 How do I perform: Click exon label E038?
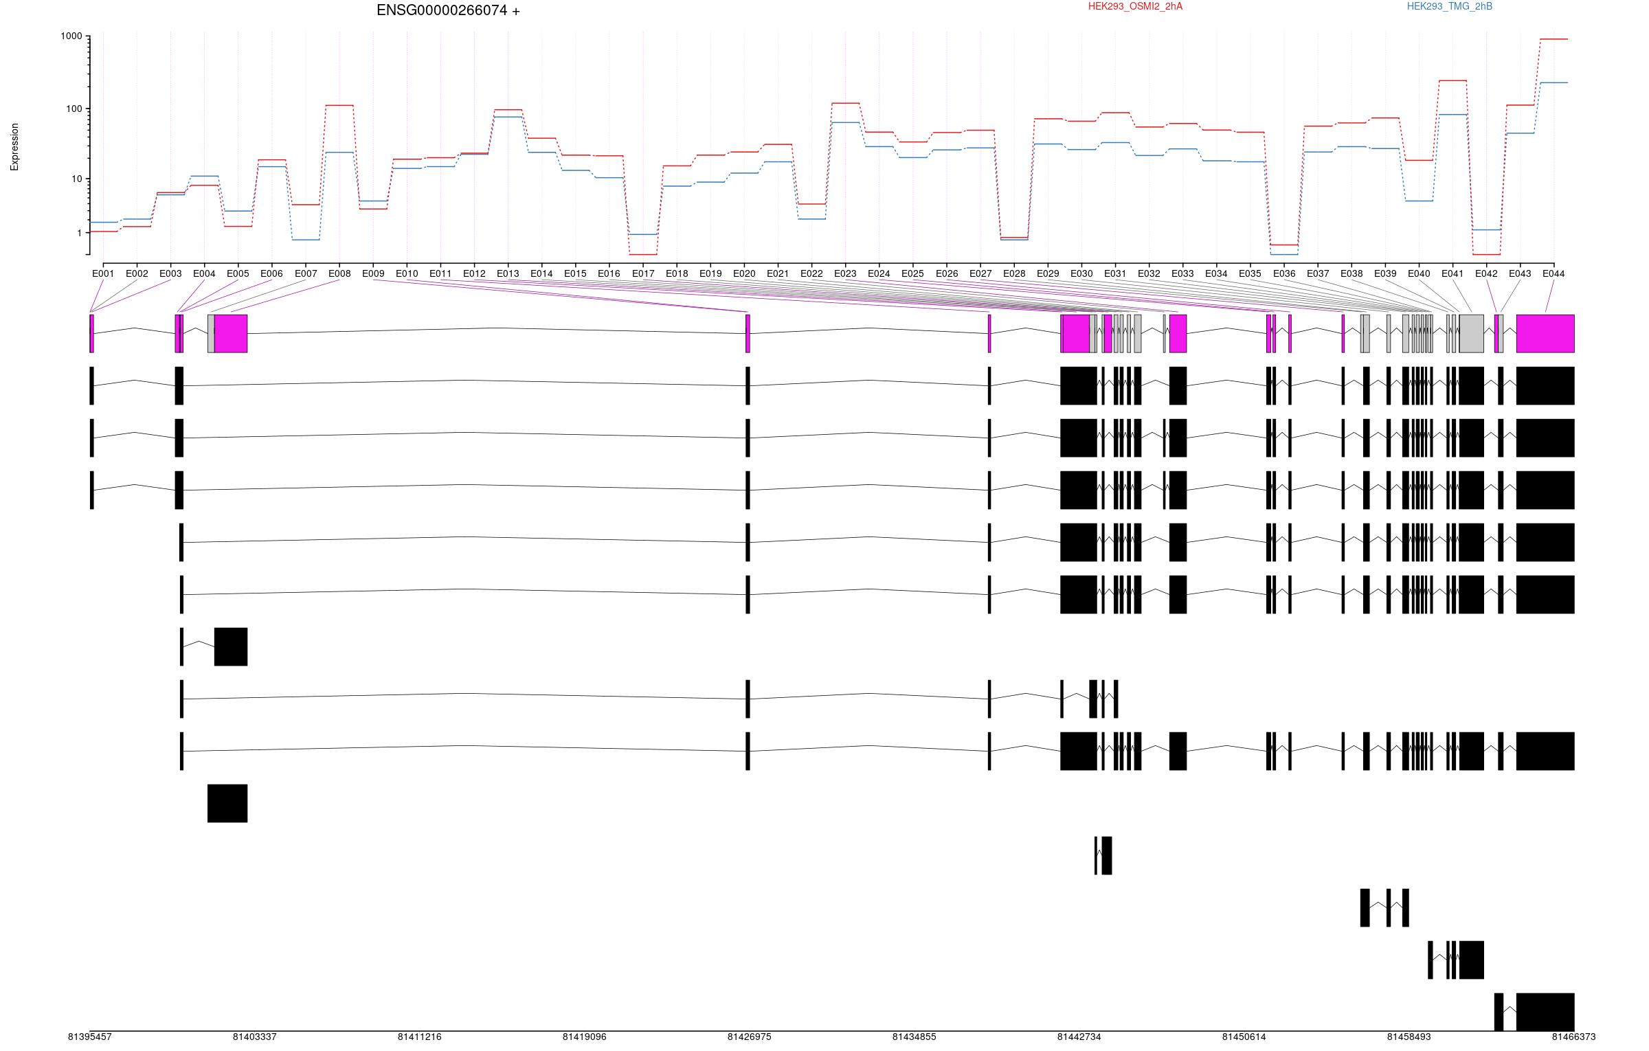[1351, 273]
